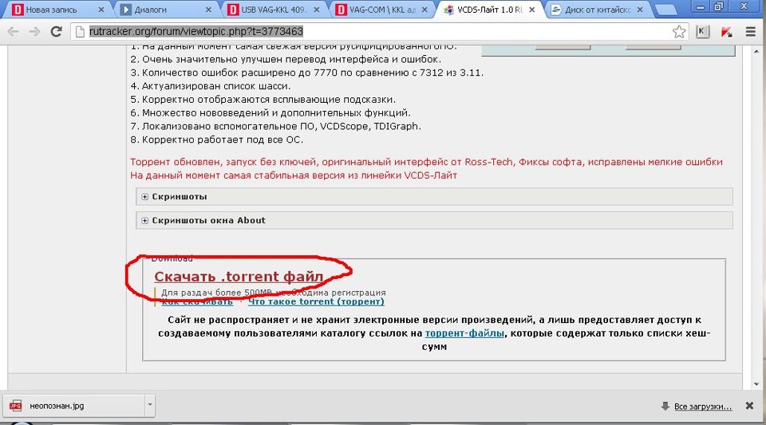This screenshot has width=766, height=425.
Task: Click the text 5. Корректно отображаются всплывающие
Action: (263, 100)
